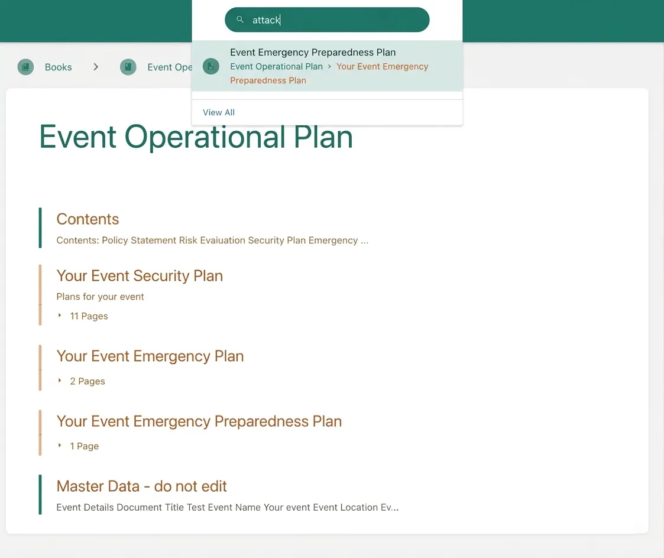Viewport: 664px width, 558px height.
Task: Click the Books icon in breadcrumb
Action: click(25, 67)
